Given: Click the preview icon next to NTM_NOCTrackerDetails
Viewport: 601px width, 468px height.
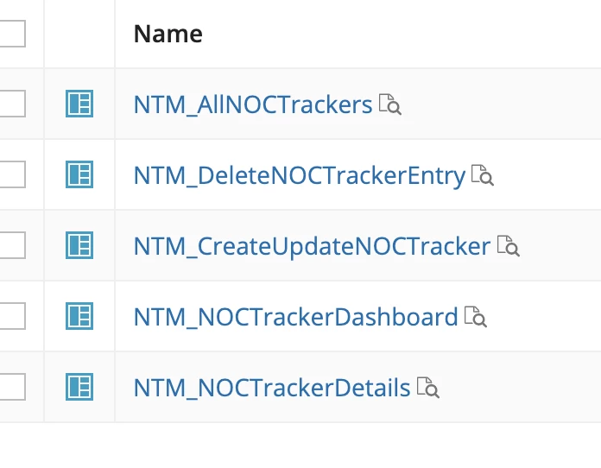Looking at the screenshot, I should (x=428, y=388).
